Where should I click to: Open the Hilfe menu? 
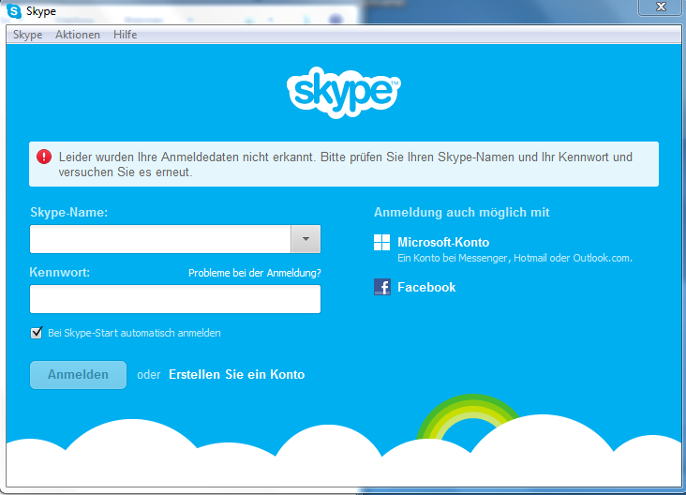click(126, 35)
